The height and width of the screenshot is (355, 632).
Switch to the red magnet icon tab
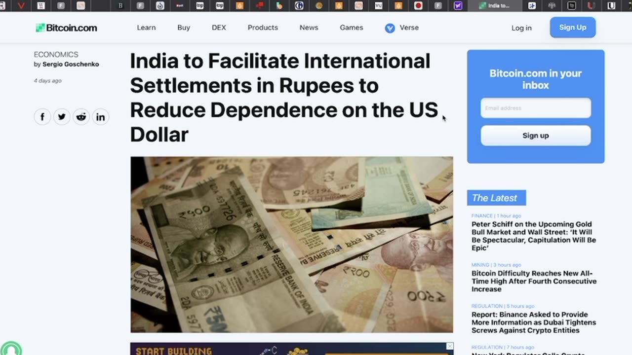(592, 6)
